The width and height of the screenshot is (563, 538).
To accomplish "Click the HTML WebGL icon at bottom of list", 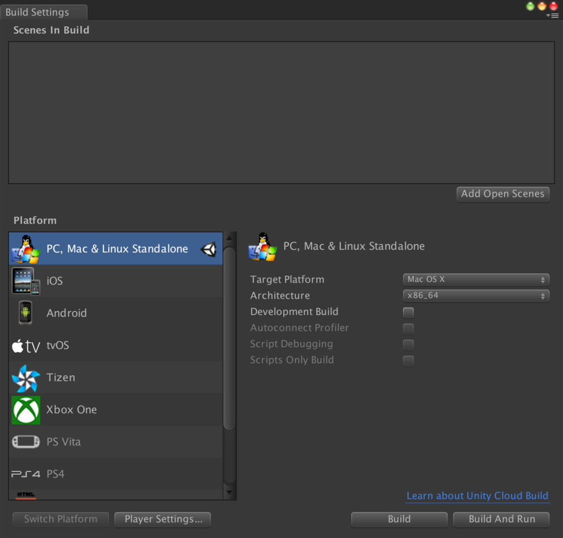I will (26, 495).
